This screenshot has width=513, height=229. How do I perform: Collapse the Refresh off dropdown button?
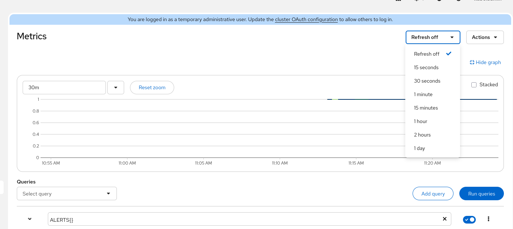click(x=432, y=37)
